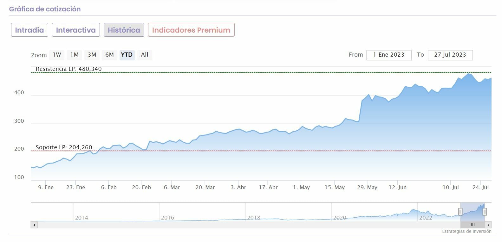Select the YTD zoom range
This screenshot has width=502, height=242.
[x=127, y=55]
